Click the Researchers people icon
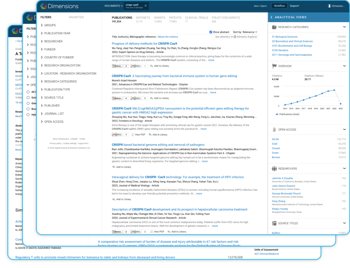Image resolution: width=350 pixels, height=268 pixels. pyautogui.click(x=274, y=169)
